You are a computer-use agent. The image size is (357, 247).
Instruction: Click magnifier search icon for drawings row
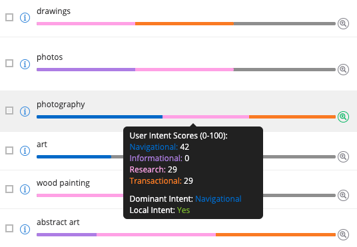tap(343, 23)
